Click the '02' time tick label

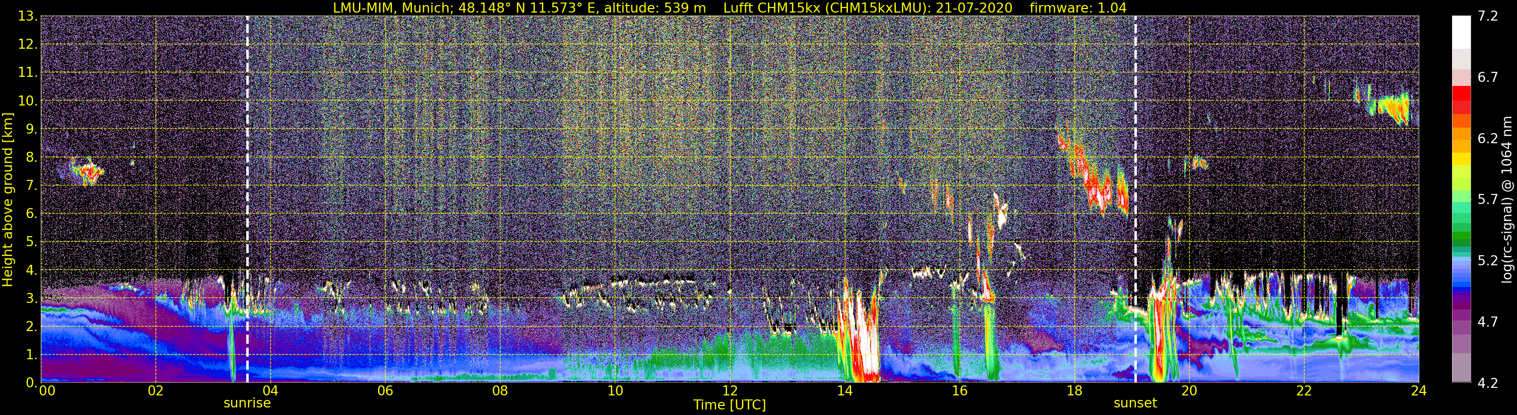(156, 391)
